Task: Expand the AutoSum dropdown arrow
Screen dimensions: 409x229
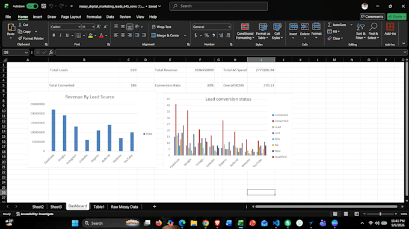Action: (x=351, y=25)
